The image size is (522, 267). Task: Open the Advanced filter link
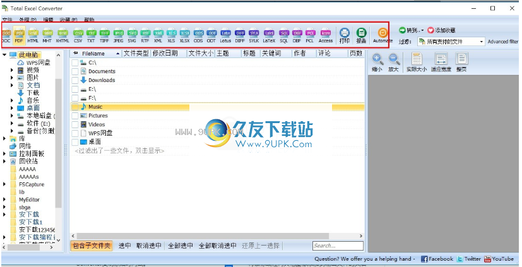(x=503, y=42)
